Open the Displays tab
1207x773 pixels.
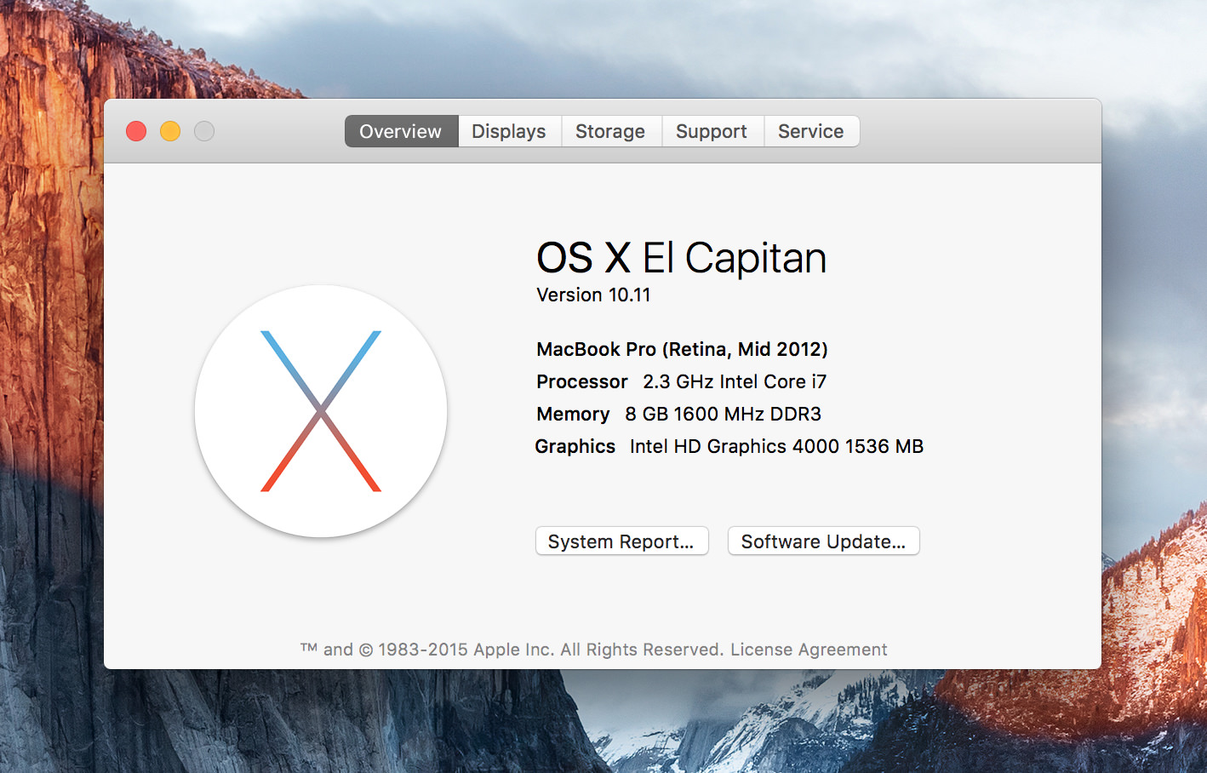click(509, 131)
